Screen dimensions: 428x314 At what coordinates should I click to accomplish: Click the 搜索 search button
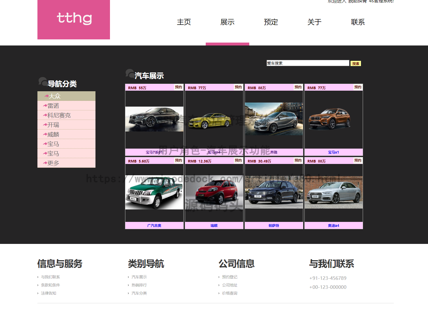(356, 63)
